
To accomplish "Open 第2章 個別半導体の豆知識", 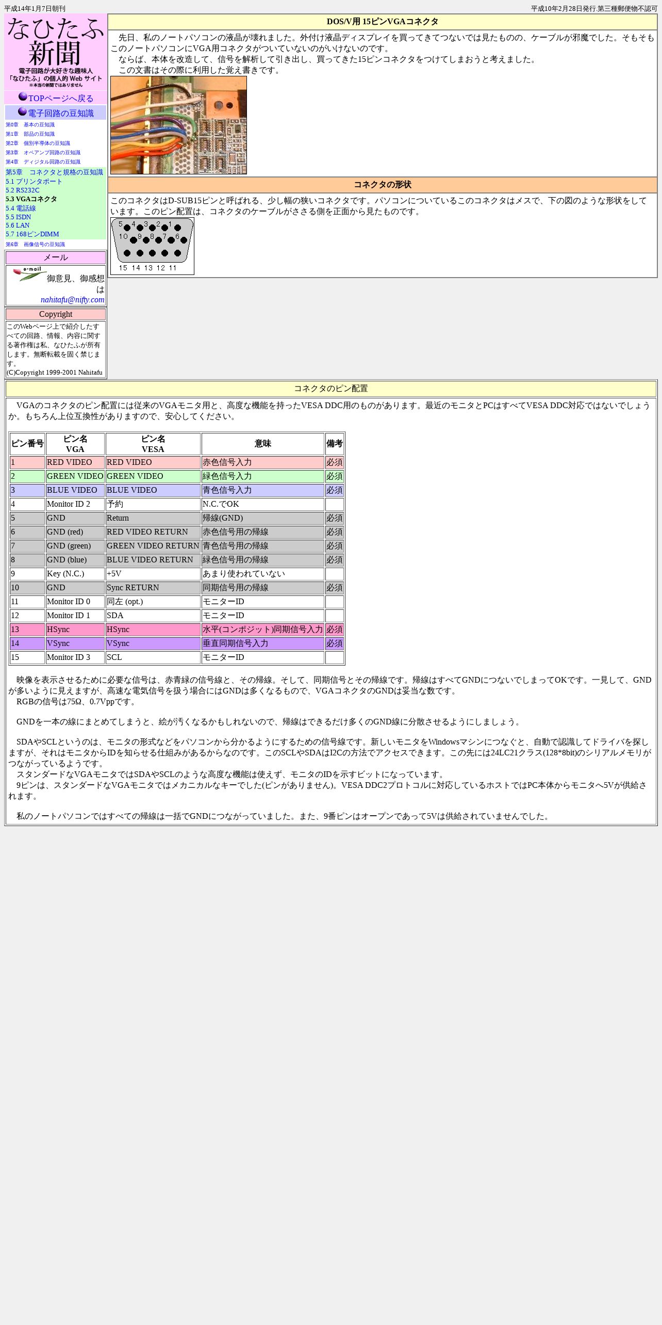I will 38,143.
